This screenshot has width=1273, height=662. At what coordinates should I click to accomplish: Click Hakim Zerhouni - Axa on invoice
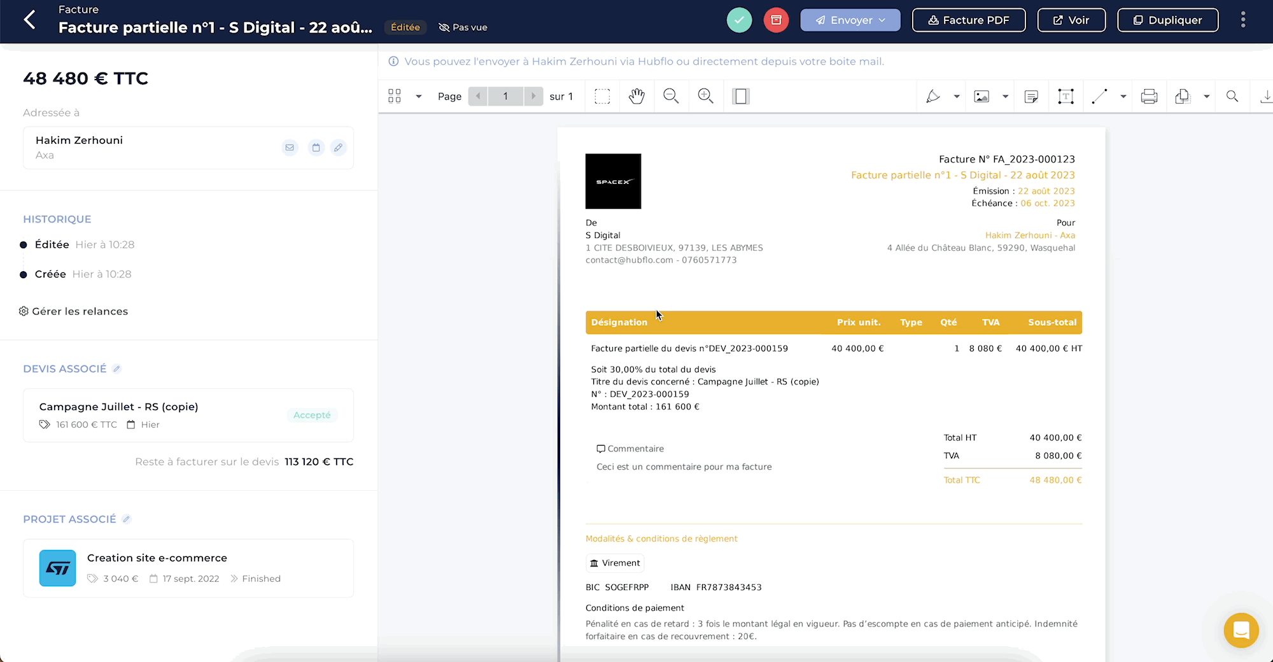1030,236
